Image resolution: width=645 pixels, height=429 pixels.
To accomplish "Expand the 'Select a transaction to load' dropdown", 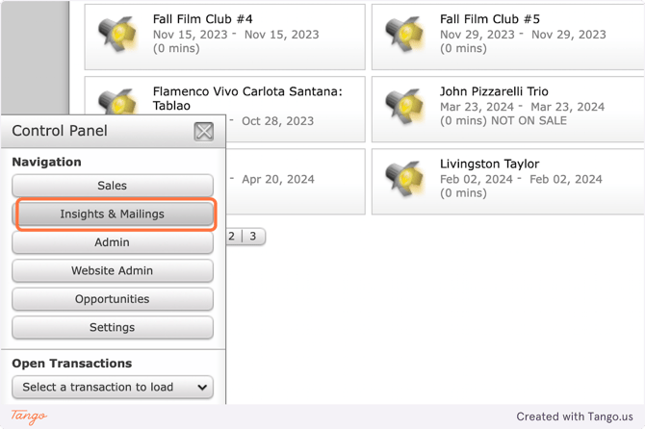I will (x=113, y=387).
